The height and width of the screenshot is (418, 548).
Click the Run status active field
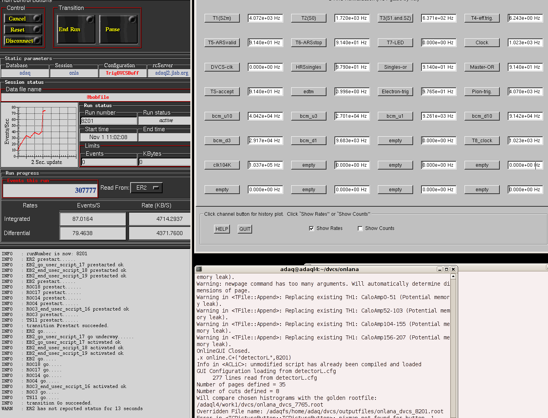pyautogui.click(x=165, y=121)
